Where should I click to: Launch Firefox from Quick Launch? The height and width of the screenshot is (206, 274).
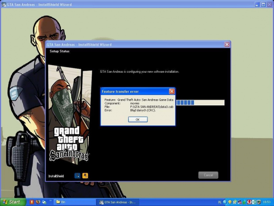click(38, 202)
